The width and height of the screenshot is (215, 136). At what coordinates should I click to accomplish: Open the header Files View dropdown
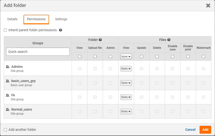click(x=126, y=56)
